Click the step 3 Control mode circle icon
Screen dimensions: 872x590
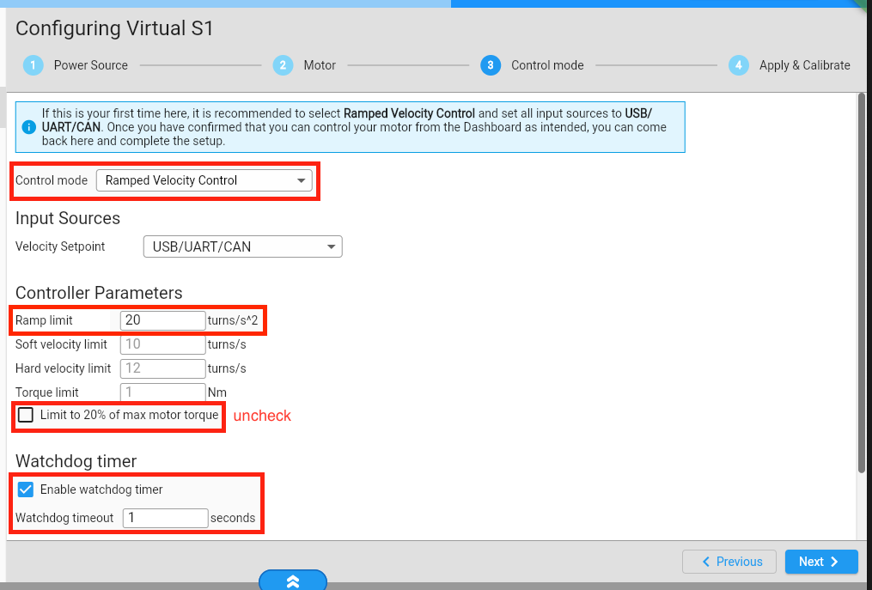[x=491, y=65]
